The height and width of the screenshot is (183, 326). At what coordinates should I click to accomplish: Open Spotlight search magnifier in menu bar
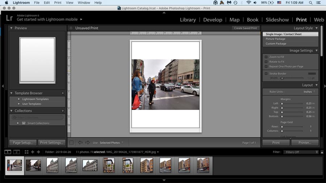pos(311,3)
